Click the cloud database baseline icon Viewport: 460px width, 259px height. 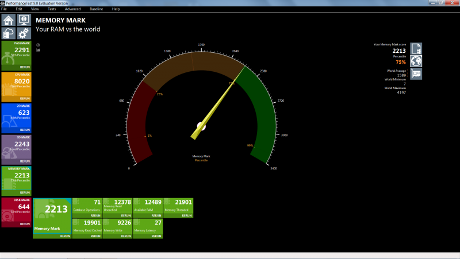click(9, 33)
